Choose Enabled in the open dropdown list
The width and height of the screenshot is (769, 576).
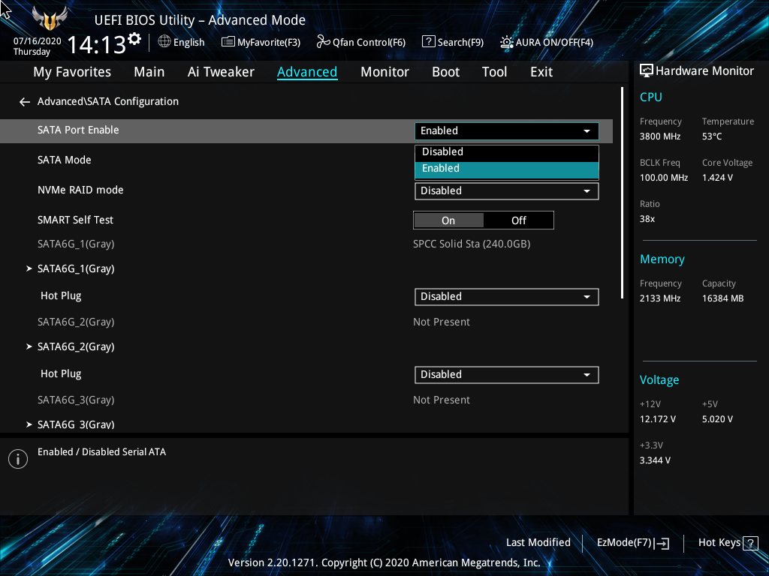[507, 169]
